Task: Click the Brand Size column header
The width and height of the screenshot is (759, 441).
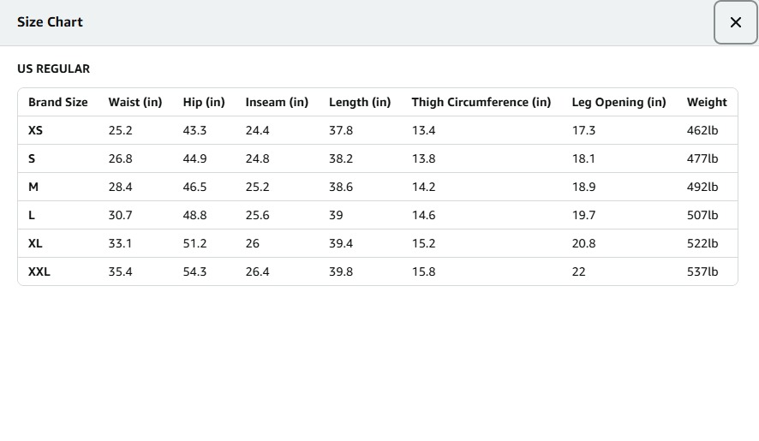Action: (57, 102)
